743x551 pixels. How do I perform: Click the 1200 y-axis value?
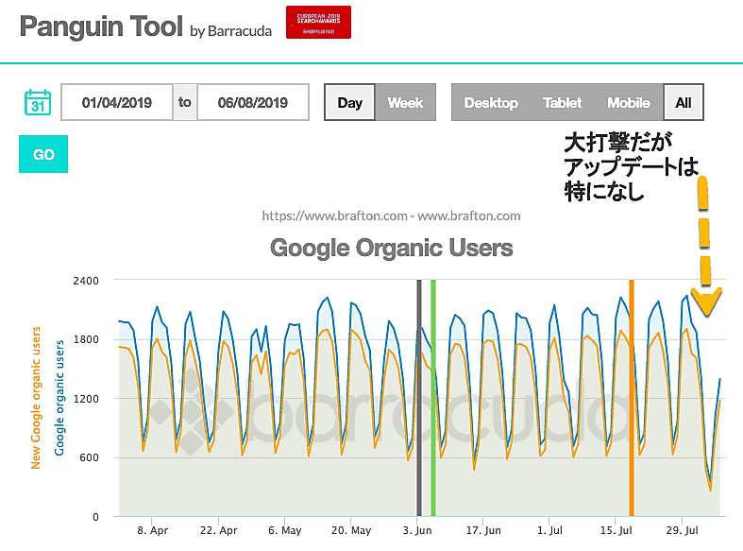pos(86,399)
